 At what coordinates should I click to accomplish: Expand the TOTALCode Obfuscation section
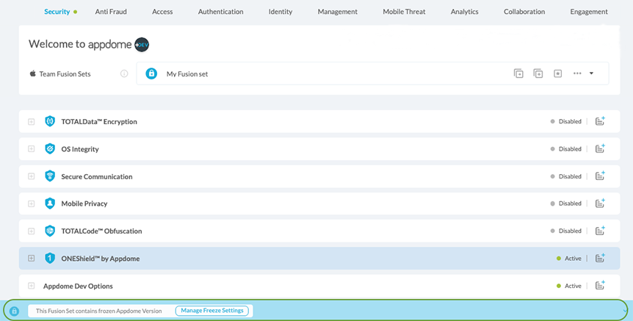coord(31,231)
